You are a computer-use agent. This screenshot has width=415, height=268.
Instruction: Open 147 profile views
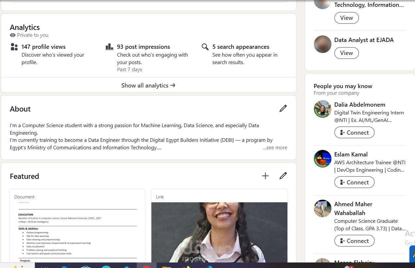point(43,47)
